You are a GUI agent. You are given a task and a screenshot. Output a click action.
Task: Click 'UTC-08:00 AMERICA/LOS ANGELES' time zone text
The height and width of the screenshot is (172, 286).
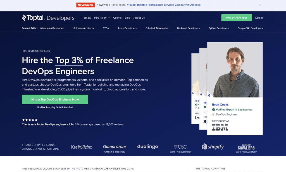pyautogui.click(x=99, y=169)
